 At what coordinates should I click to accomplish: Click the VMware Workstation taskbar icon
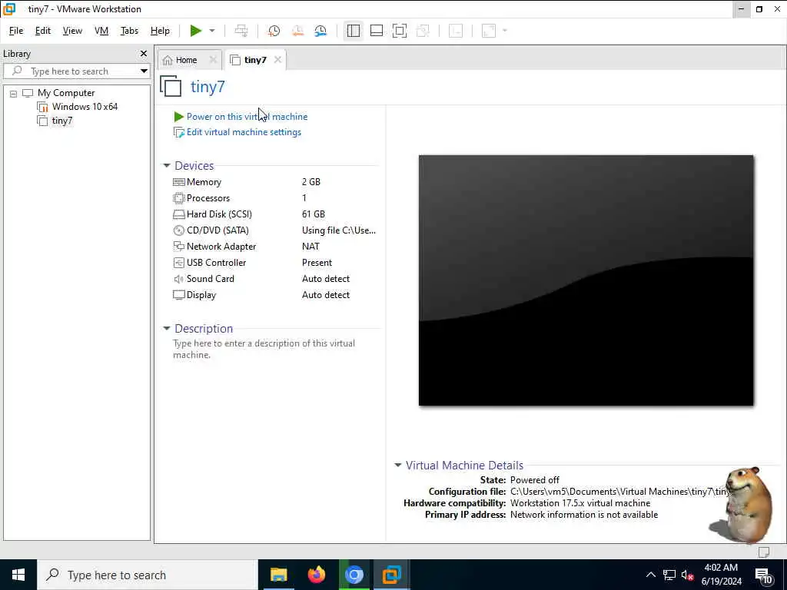[391, 575]
